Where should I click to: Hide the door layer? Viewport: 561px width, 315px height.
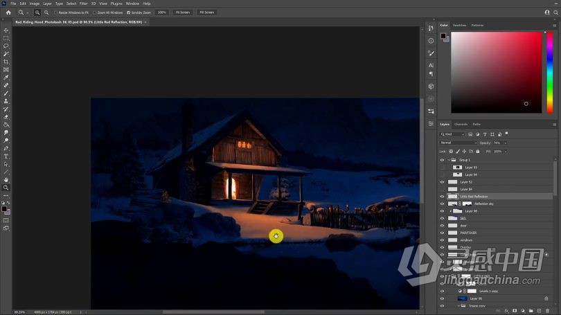442,226
